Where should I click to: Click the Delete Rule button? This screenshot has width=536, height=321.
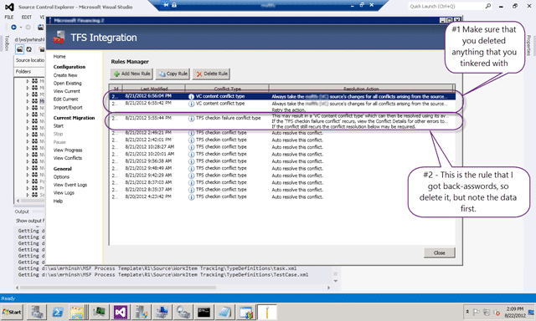tap(212, 74)
